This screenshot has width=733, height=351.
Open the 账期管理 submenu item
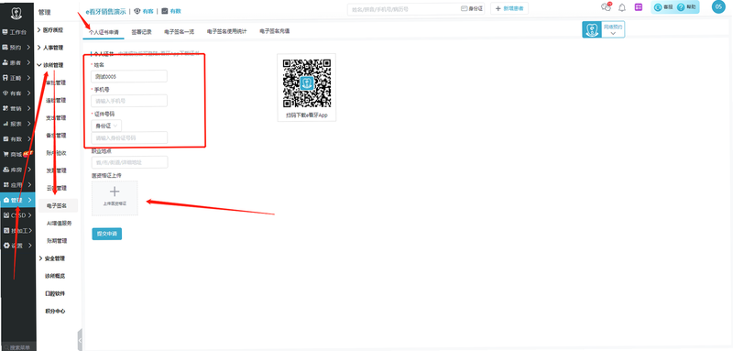[57, 241]
